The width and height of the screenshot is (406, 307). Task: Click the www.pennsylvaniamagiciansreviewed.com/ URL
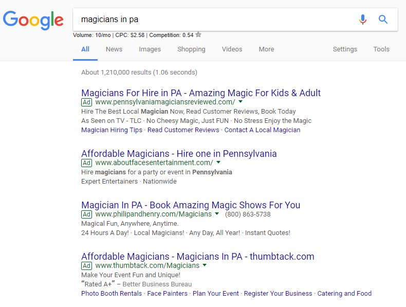click(x=165, y=102)
